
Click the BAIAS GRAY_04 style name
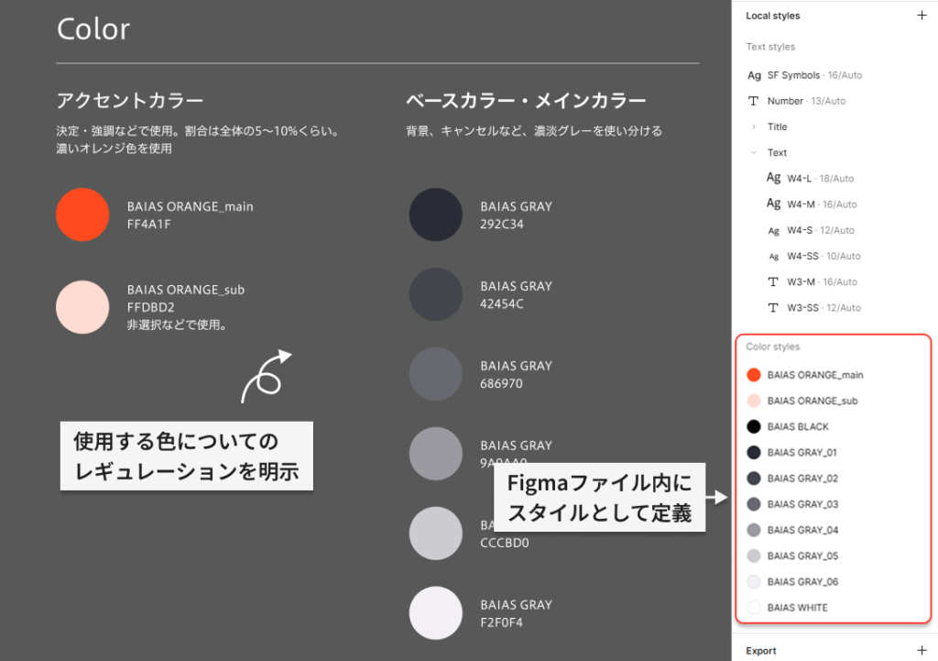(x=802, y=530)
